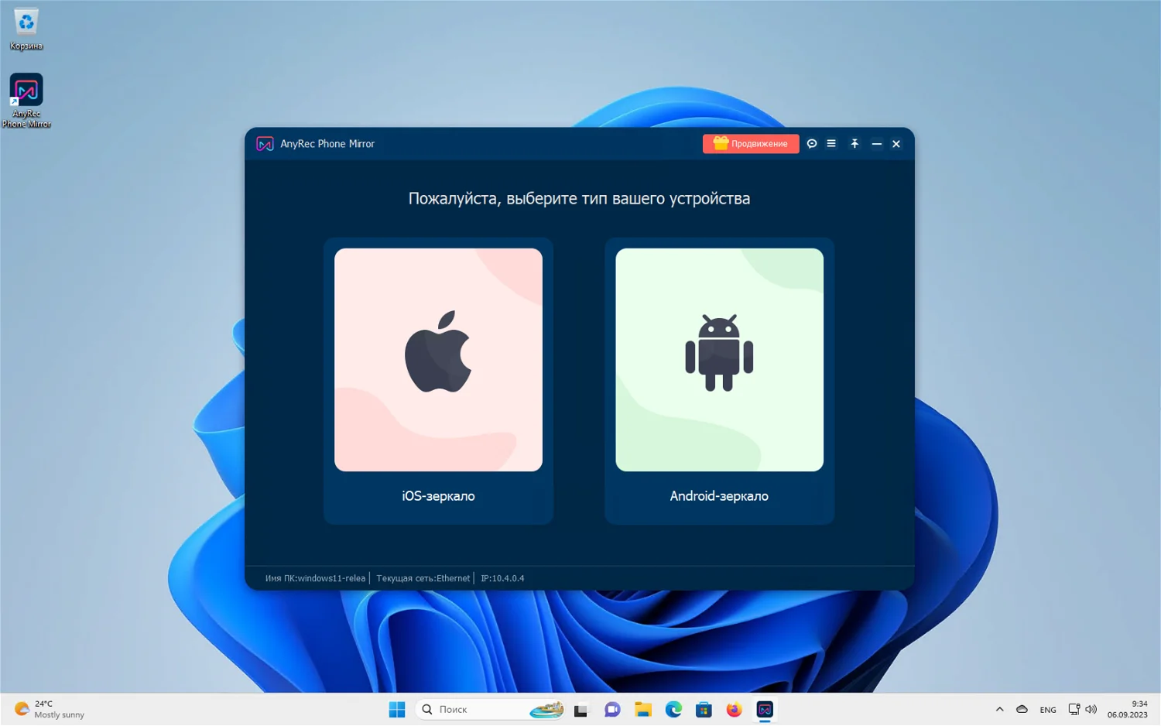Pin the AnyRec window always on top
The width and height of the screenshot is (1161, 726).
854,144
